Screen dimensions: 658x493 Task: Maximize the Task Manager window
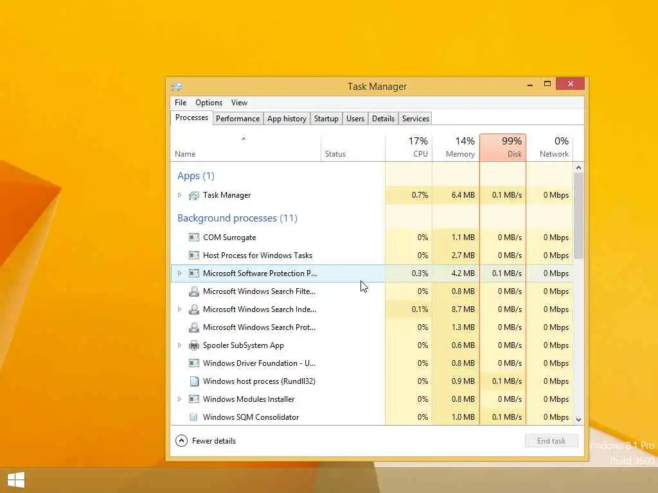coord(547,84)
